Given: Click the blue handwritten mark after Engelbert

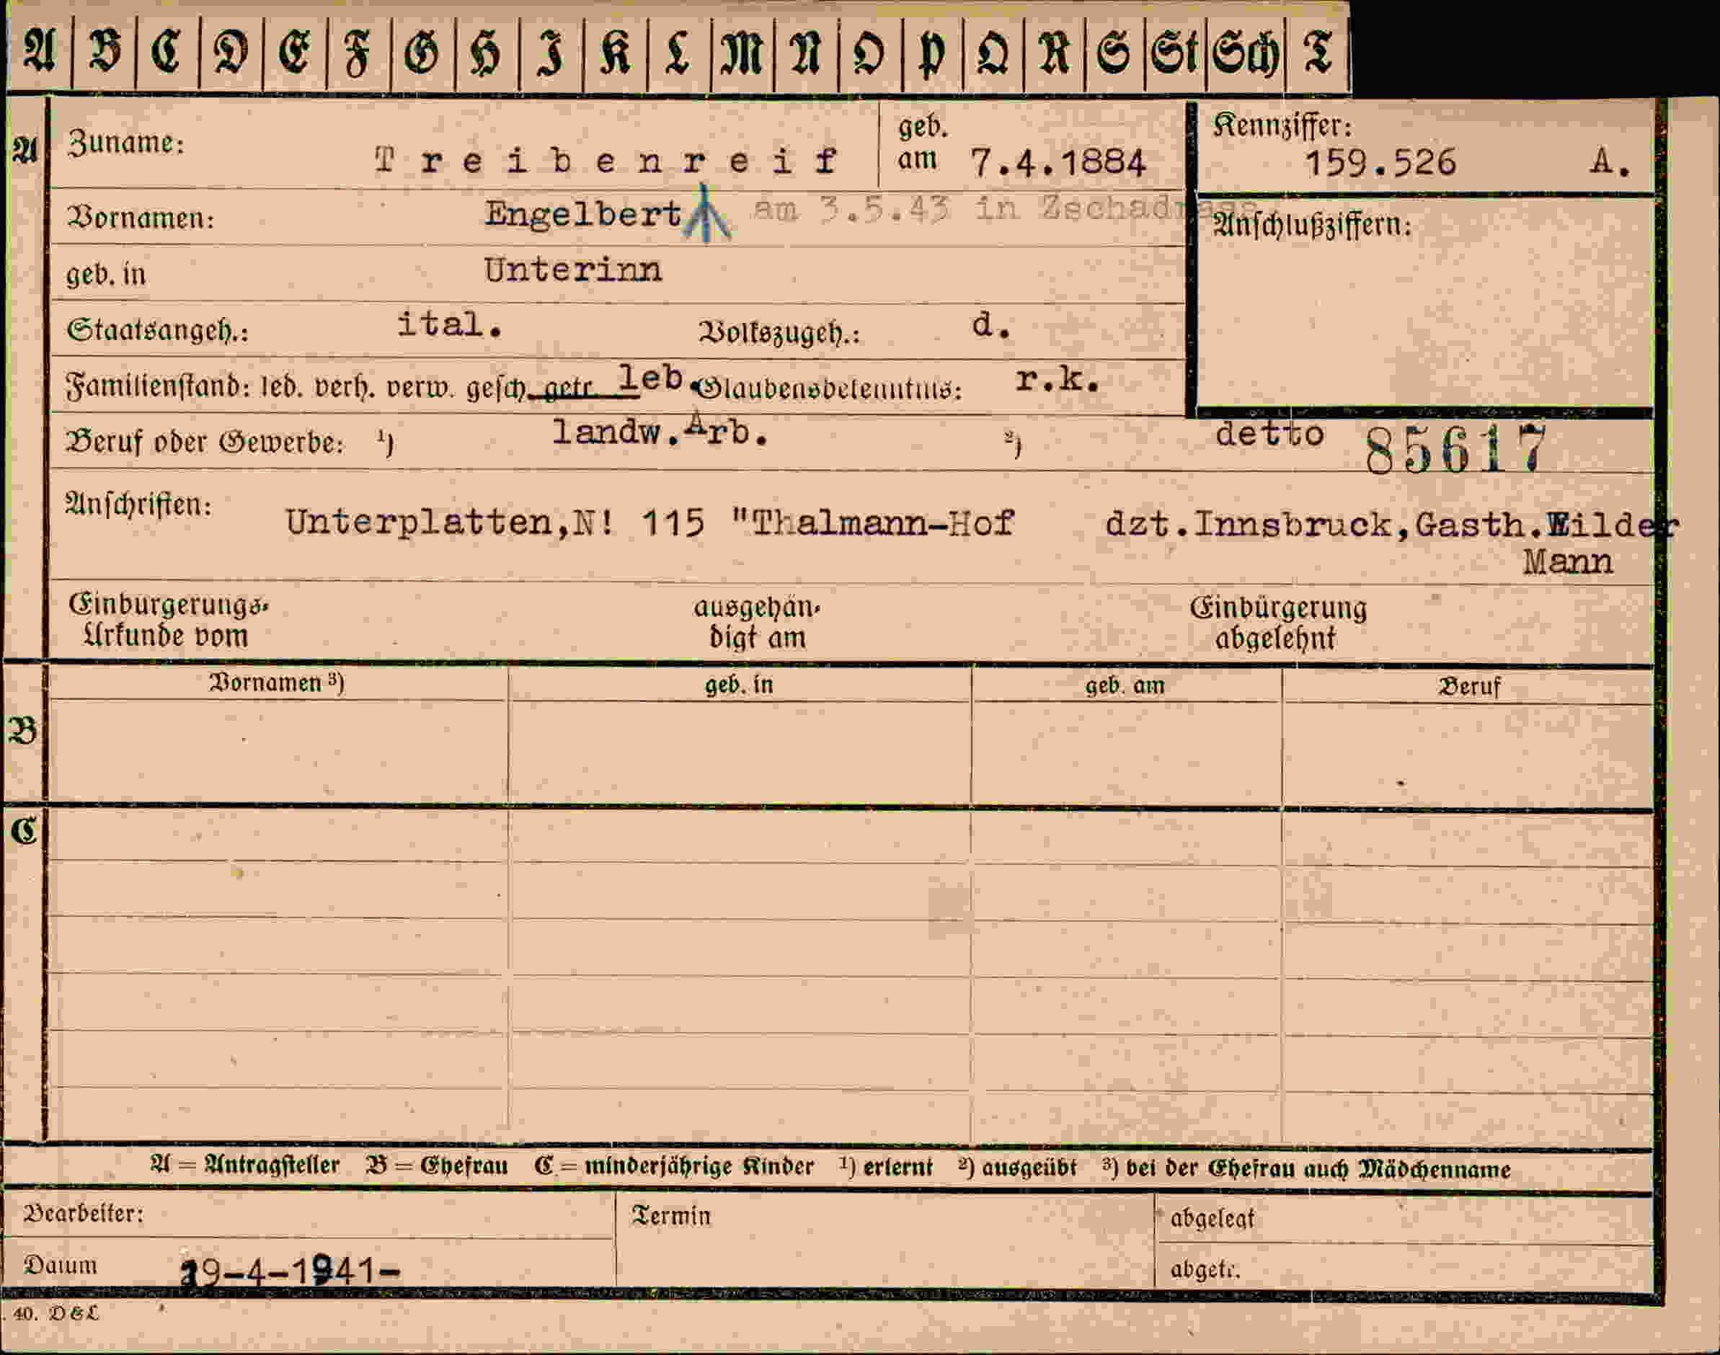Looking at the screenshot, I should tap(706, 213).
